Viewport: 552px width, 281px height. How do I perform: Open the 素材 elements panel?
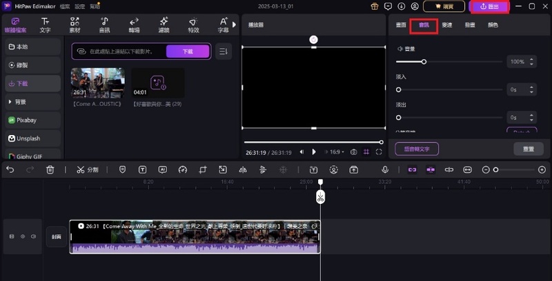pos(75,25)
